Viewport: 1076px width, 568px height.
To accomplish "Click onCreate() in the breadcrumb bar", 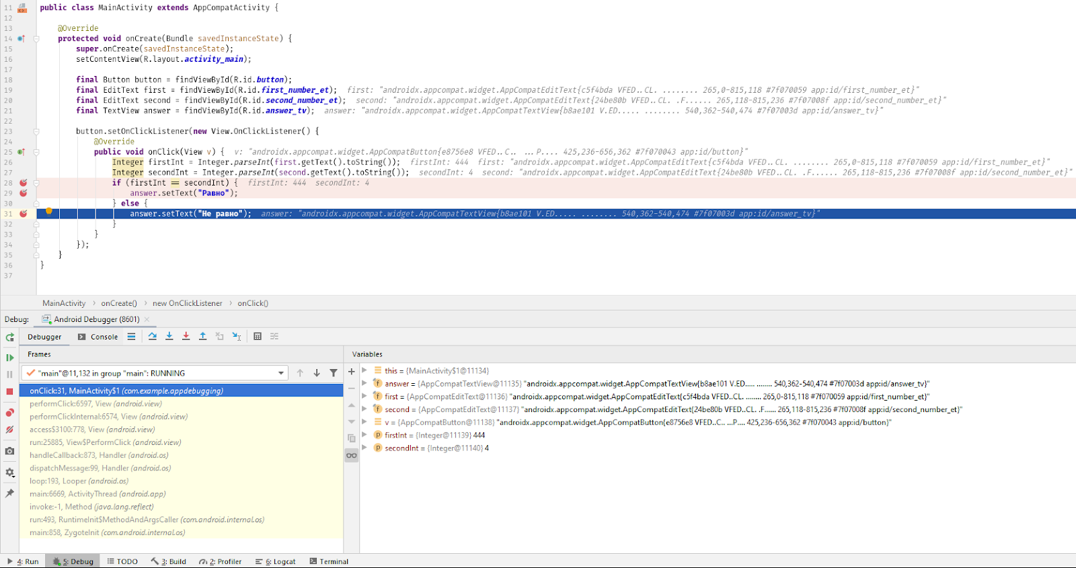I will [119, 303].
